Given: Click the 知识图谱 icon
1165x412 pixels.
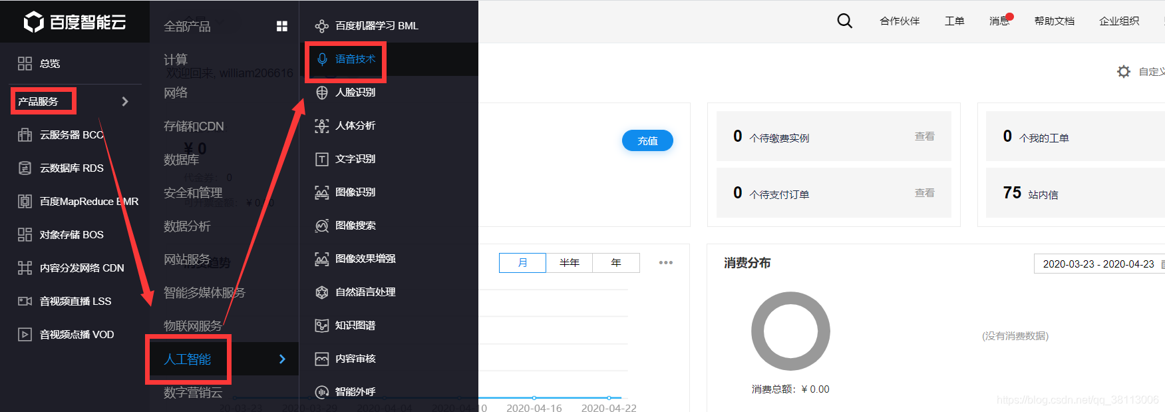Looking at the screenshot, I should pyautogui.click(x=322, y=325).
